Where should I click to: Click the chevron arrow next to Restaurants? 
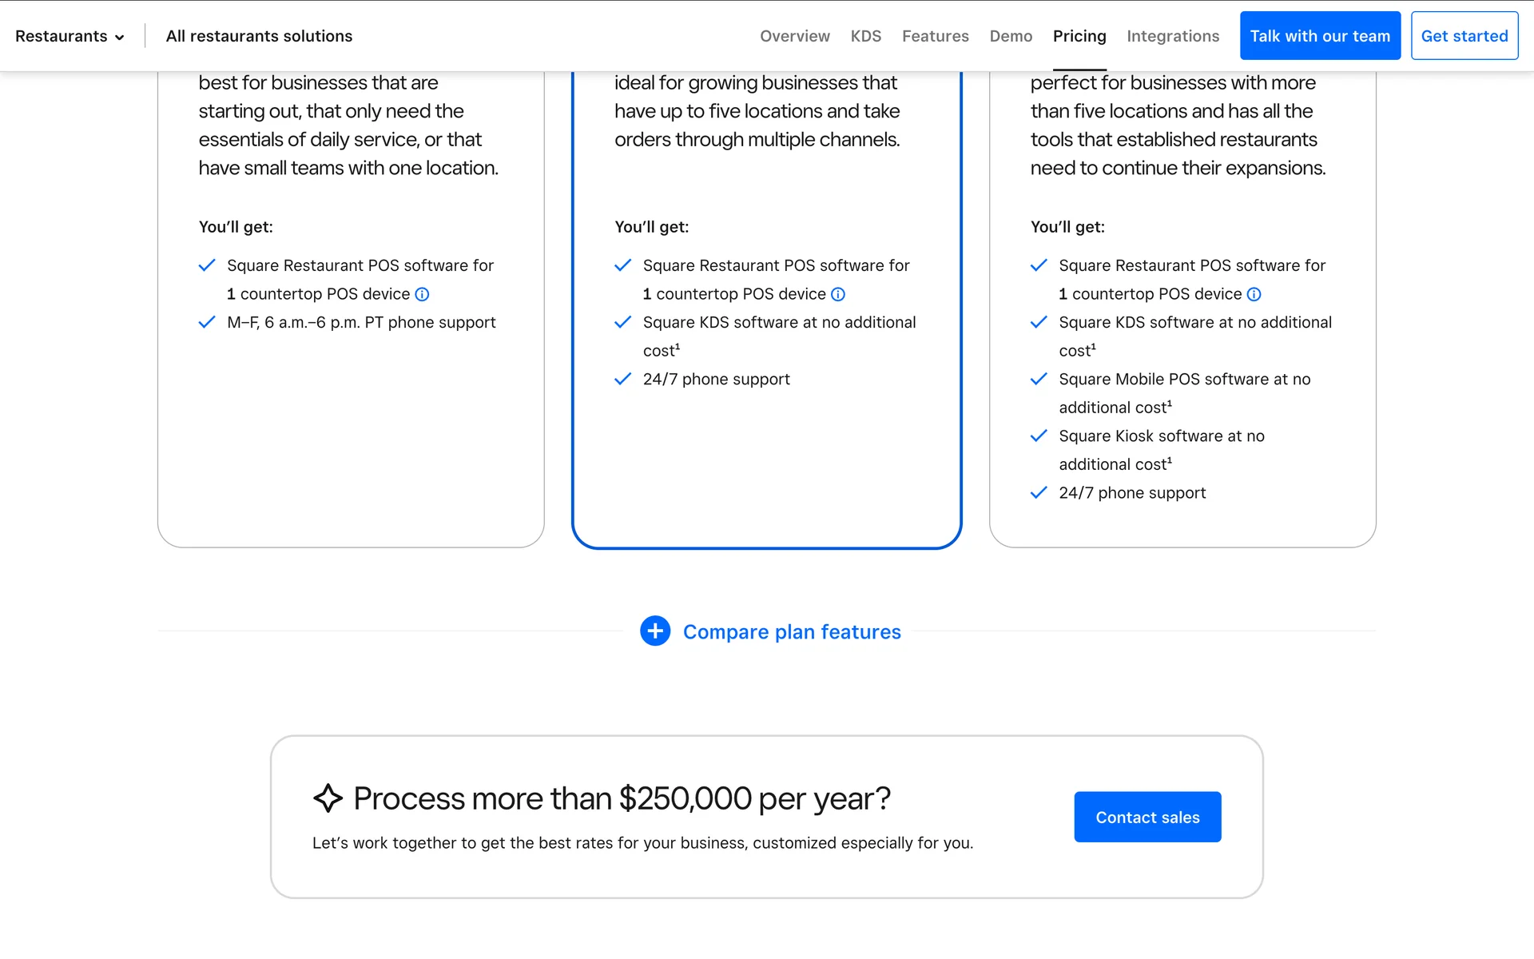coord(120,38)
